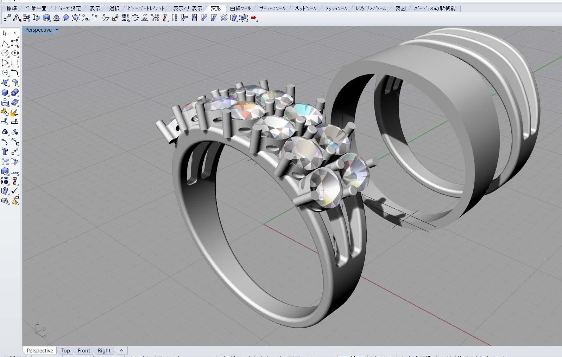This screenshot has height=357, width=562.
Task: Click the wavy Smooth icon in toolbar
Action: pyautogui.click(x=224, y=18)
